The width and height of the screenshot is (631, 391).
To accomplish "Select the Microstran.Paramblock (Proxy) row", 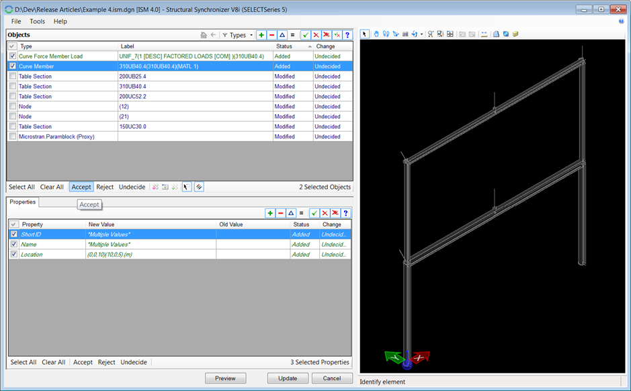I will tap(56, 136).
